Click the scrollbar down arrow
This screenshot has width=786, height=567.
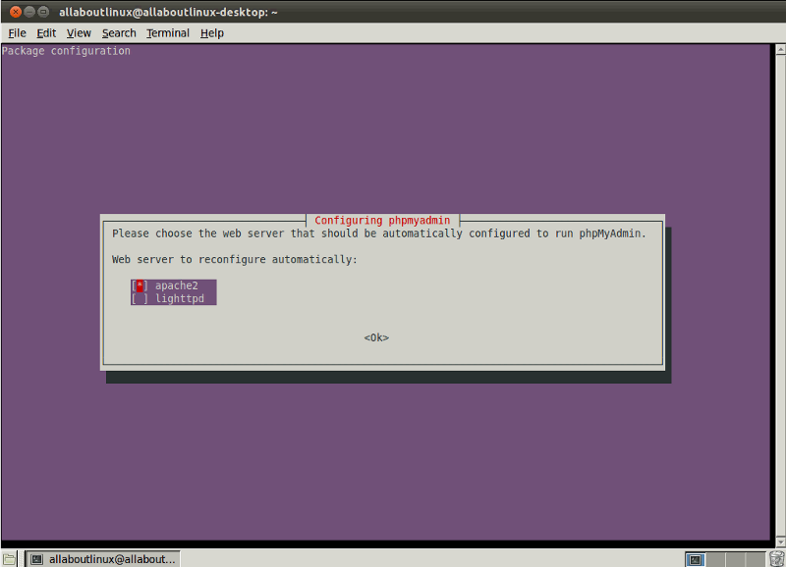tap(780, 543)
